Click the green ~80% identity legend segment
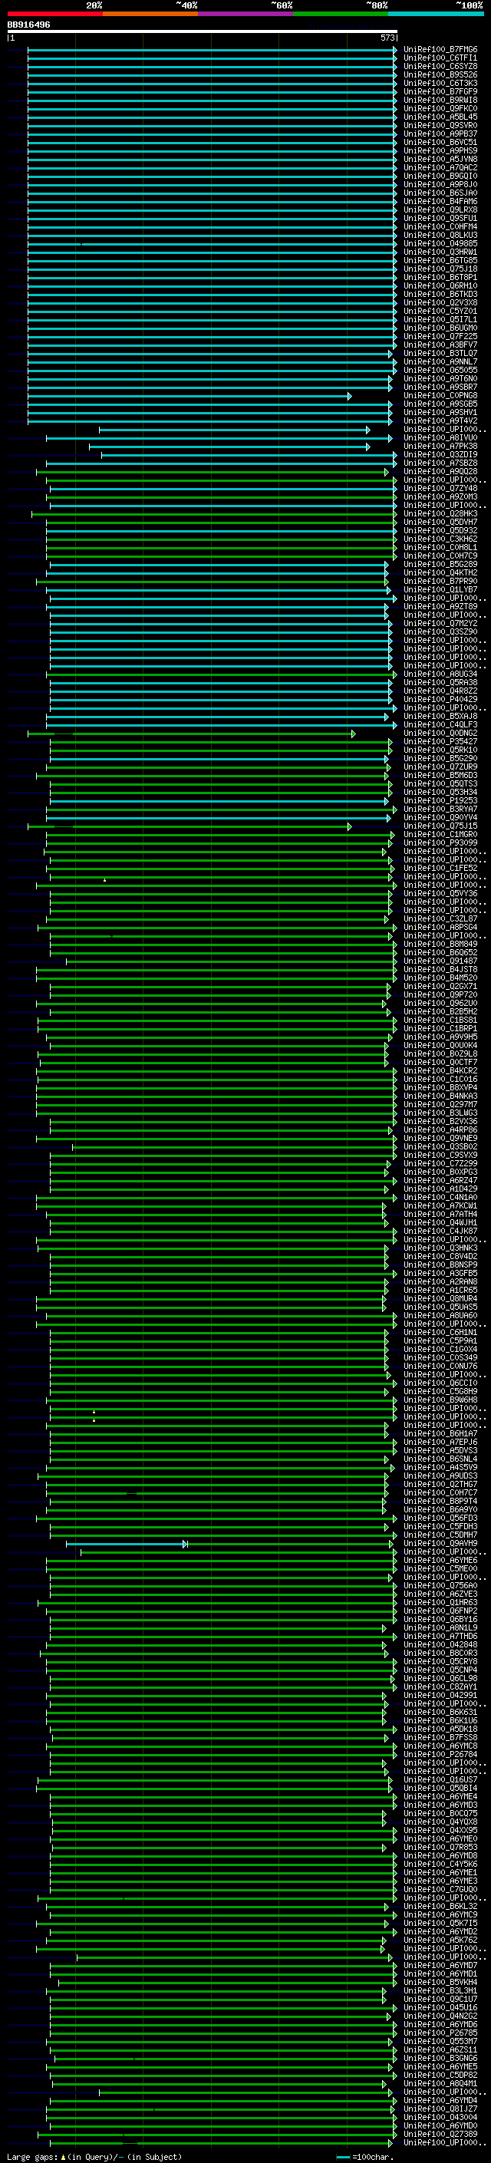Viewport: 491px width, 2163px height. coord(341,14)
